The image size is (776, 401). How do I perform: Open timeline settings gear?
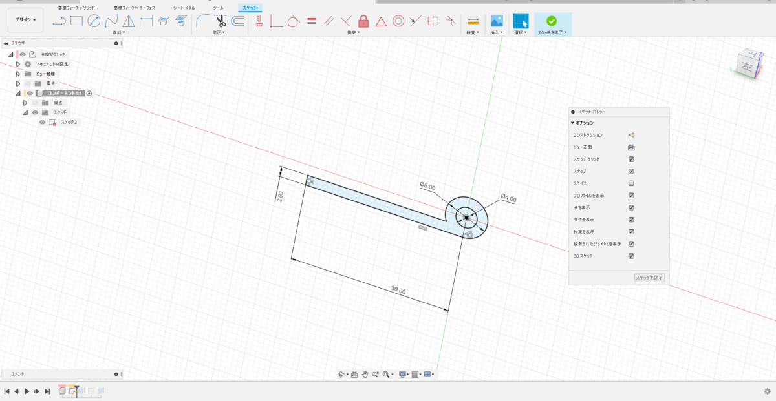point(767,391)
